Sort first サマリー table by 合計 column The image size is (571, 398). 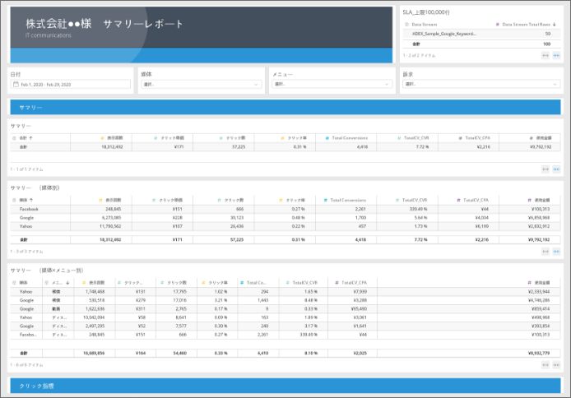26,138
